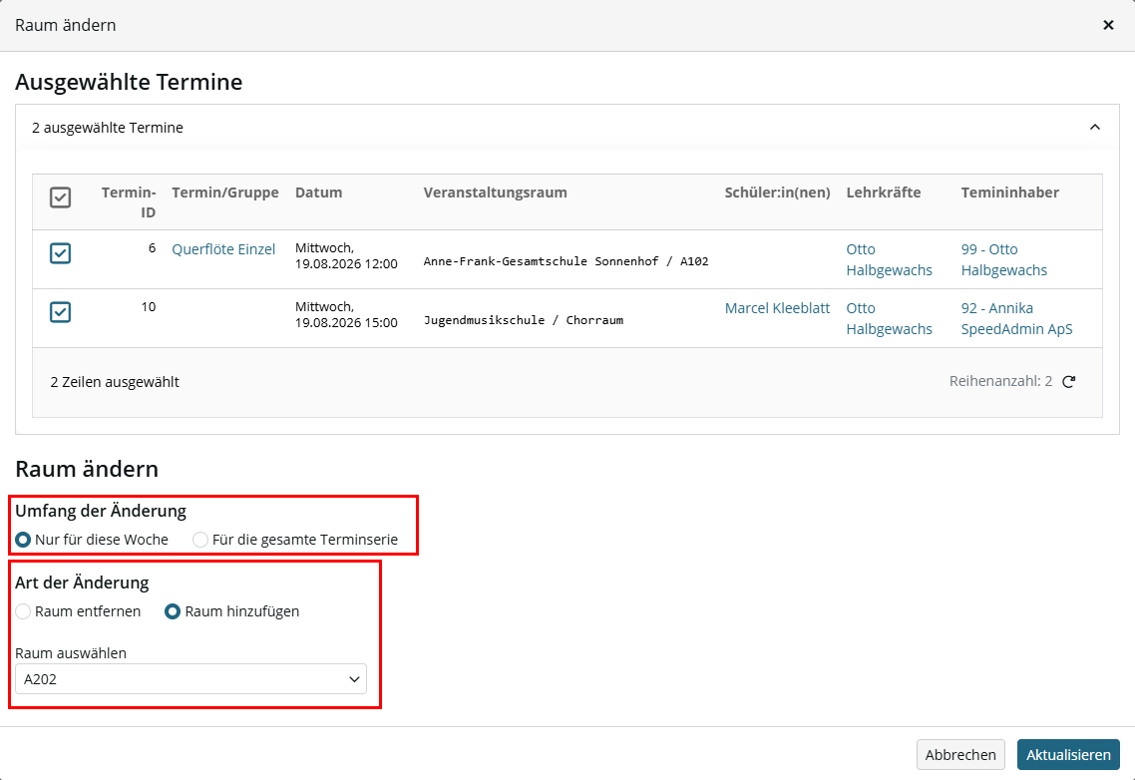
Task: Click the date cell Mittwoch, 19.08.2026 15:00
Action: [346, 314]
